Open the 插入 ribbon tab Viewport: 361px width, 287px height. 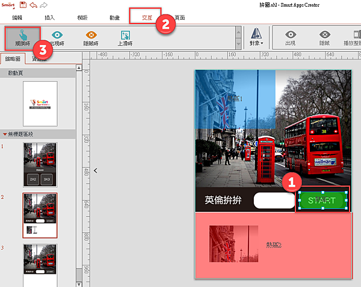pos(49,17)
